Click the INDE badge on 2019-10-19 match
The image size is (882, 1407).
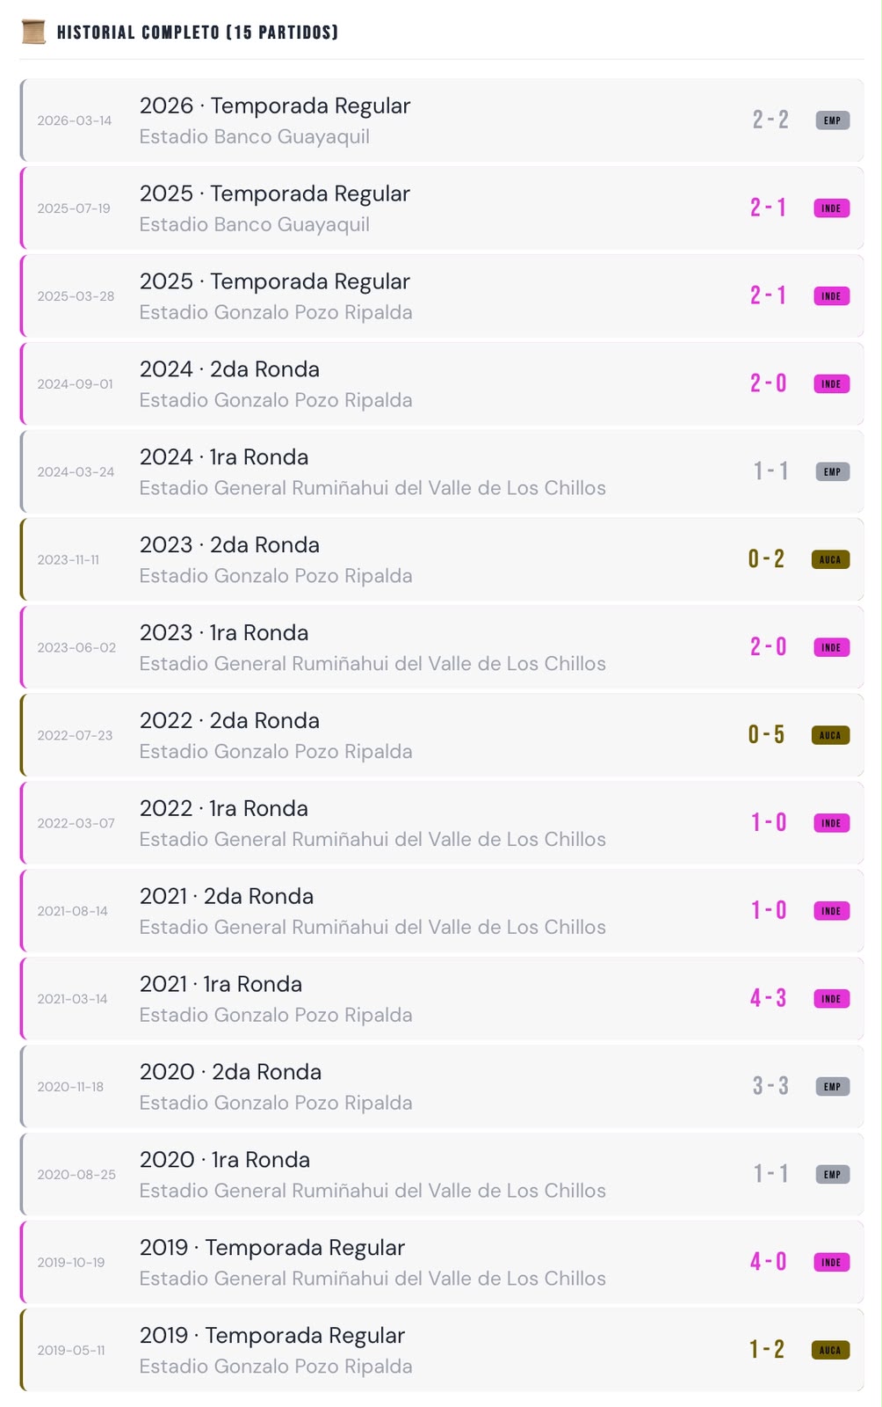[831, 1263]
